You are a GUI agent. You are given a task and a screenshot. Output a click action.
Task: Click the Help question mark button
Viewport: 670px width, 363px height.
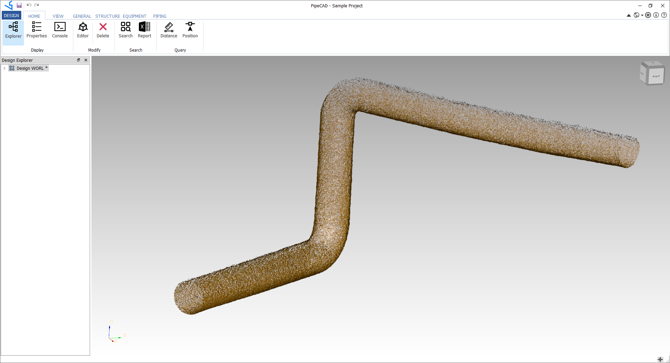[664, 15]
